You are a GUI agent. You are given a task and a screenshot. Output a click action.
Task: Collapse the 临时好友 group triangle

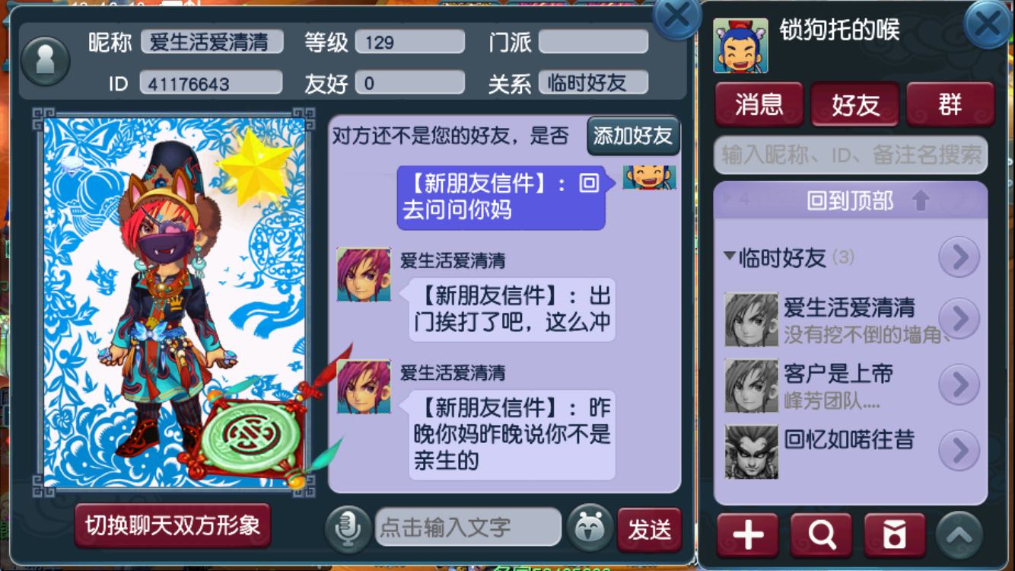click(729, 257)
